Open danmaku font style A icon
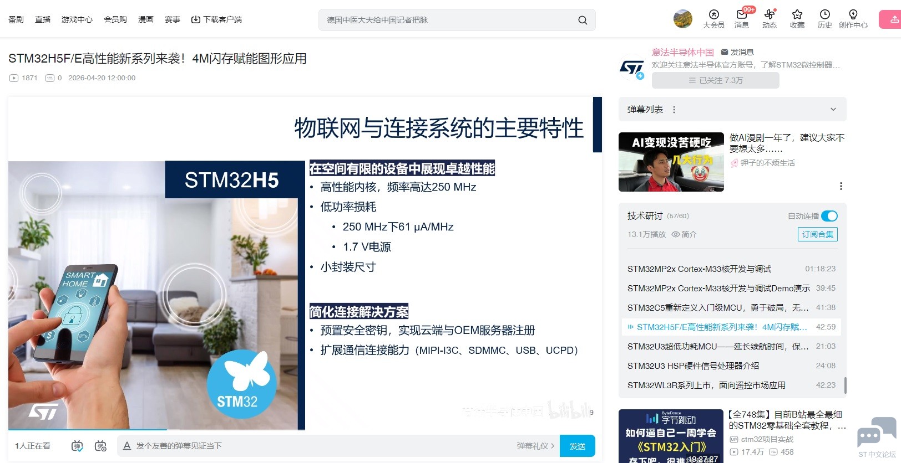 pos(127,446)
